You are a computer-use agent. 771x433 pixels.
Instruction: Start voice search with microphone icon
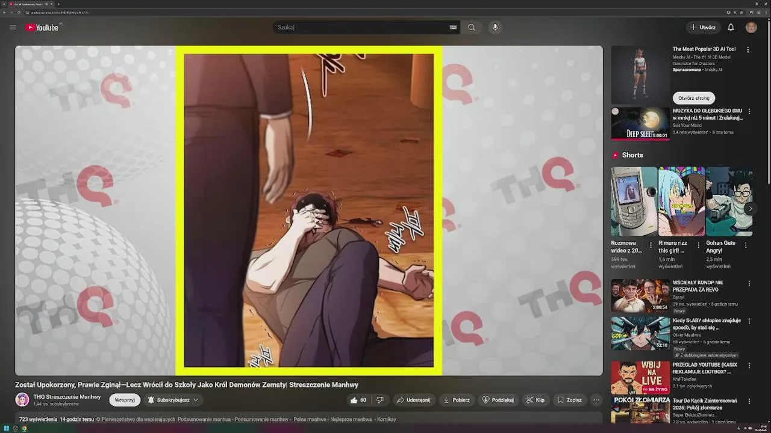pos(495,27)
